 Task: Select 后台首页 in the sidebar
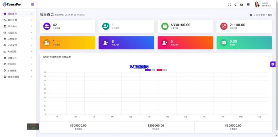tap(18, 14)
